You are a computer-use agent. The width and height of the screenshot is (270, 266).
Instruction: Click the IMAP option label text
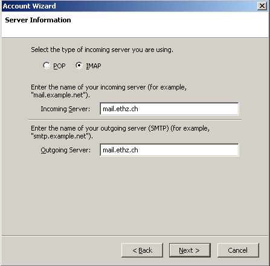click(x=94, y=66)
